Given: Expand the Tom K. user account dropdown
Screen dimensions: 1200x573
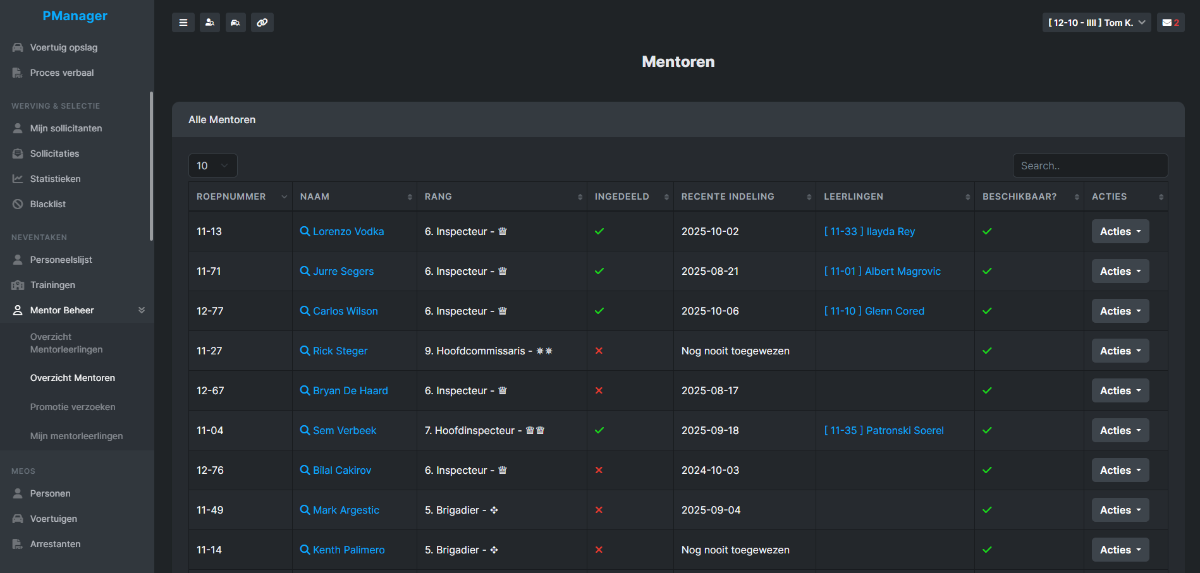Looking at the screenshot, I should [1096, 22].
